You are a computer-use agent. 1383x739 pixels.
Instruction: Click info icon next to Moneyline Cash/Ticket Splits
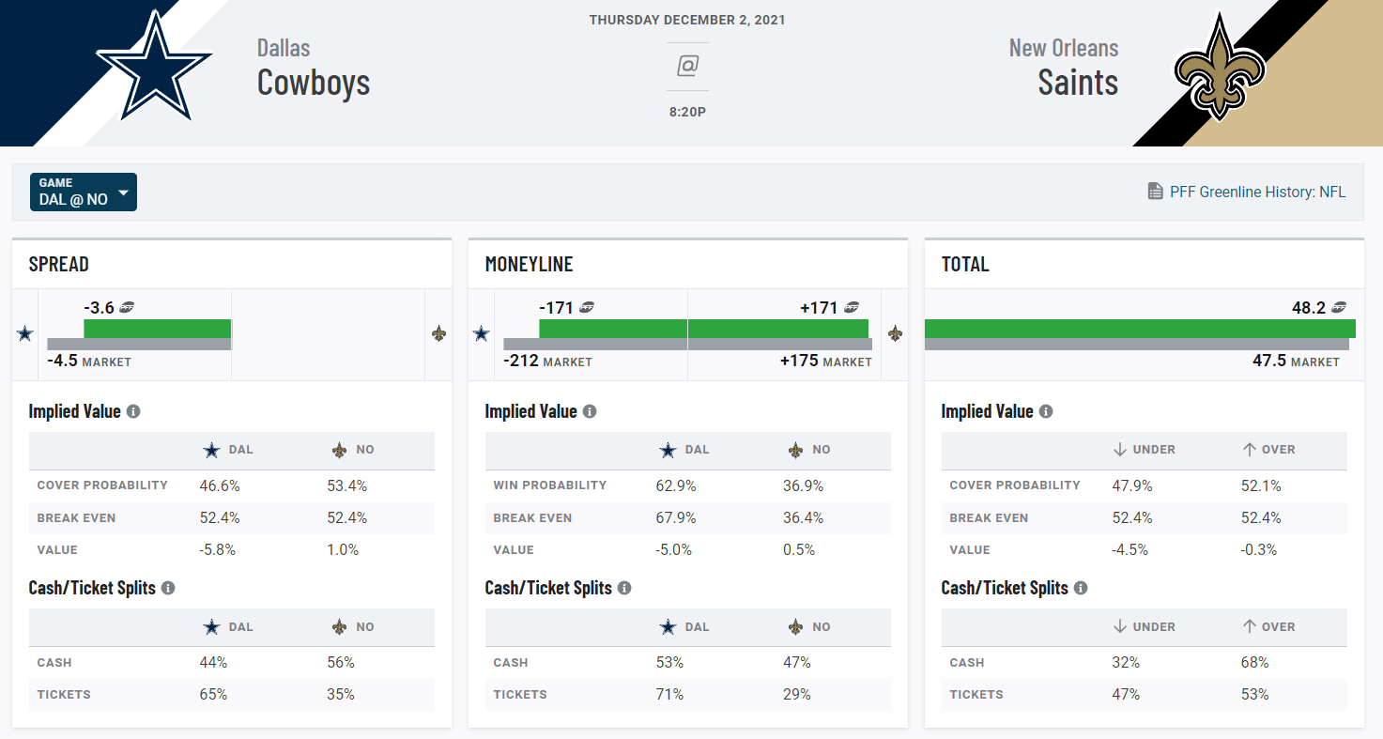[x=624, y=588]
